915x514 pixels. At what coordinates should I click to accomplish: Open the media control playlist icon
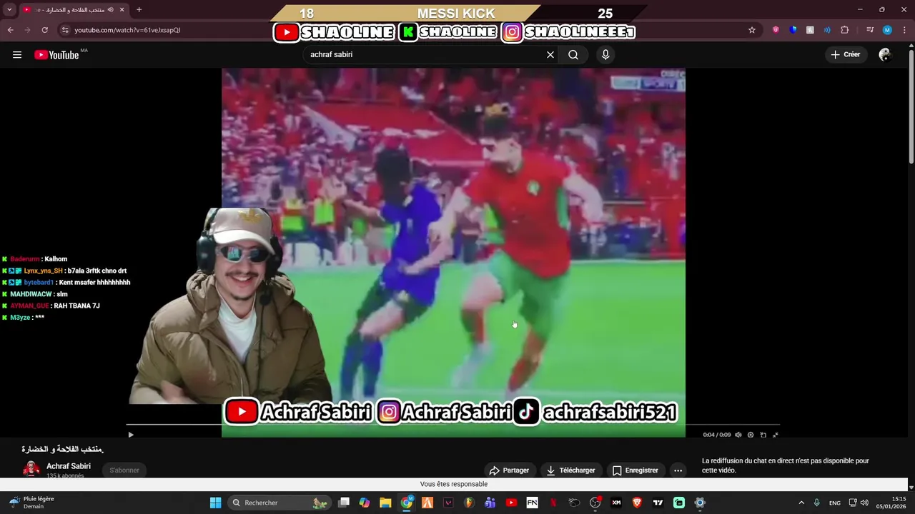click(x=870, y=30)
